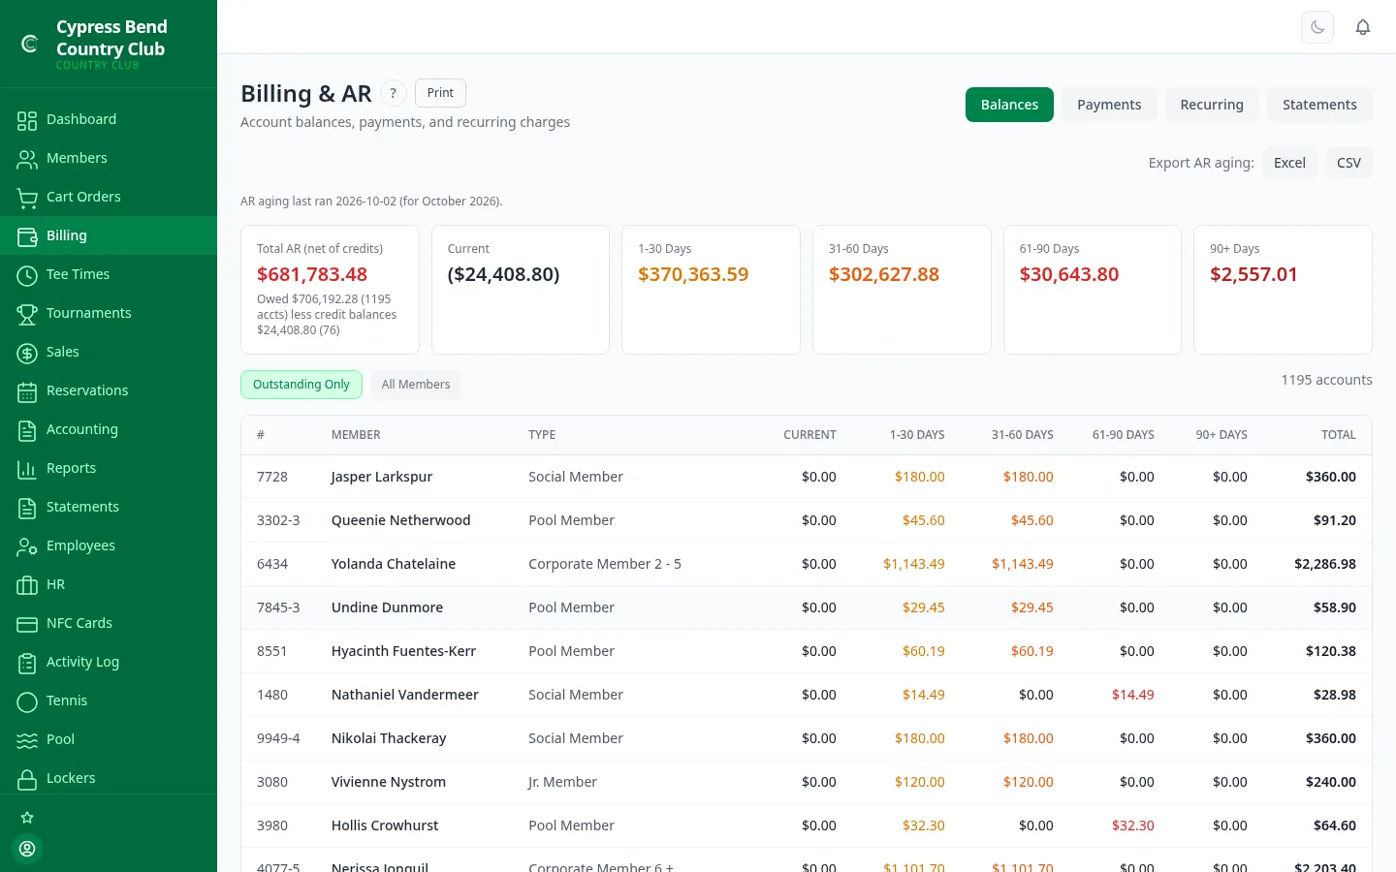Click the Lockers padlock icon
Screen dimensions: 1396x872
coord(27,779)
